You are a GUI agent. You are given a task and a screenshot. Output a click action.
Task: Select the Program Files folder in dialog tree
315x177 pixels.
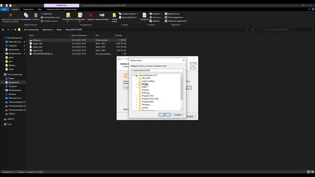[x=148, y=96]
